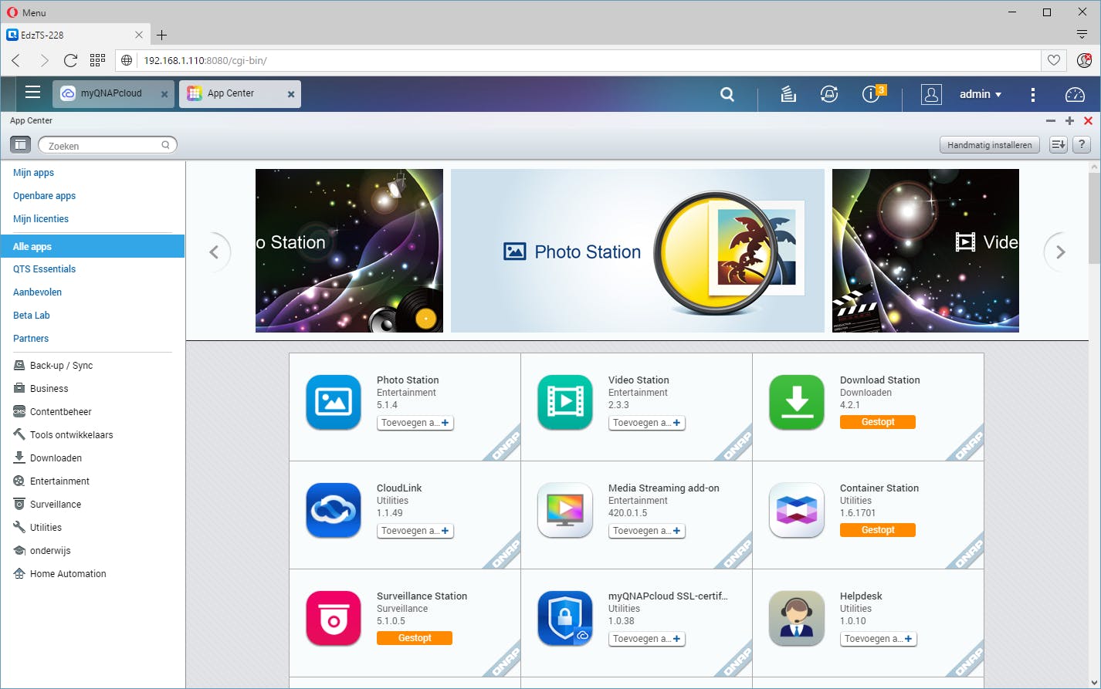This screenshot has height=689, width=1101.
Task: Click the QTS search magnifier icon
Action: (727, 94)
